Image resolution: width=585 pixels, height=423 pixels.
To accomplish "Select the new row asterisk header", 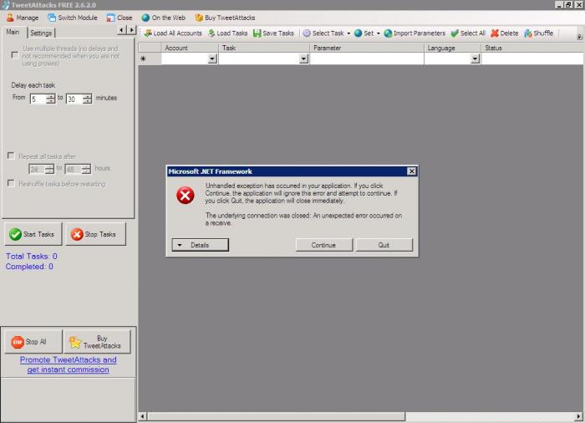I will click(x=150, y=59).
